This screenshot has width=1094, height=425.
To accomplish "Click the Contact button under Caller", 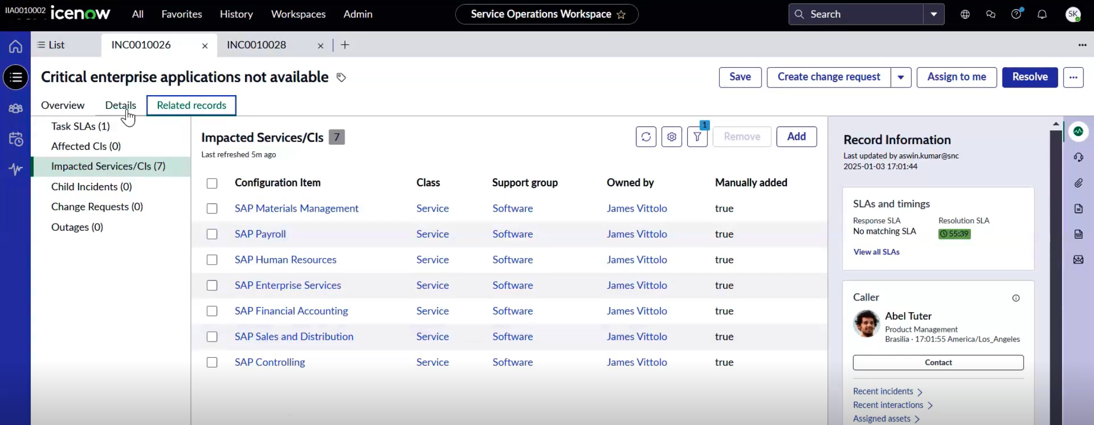I will (x=938, y=363).
